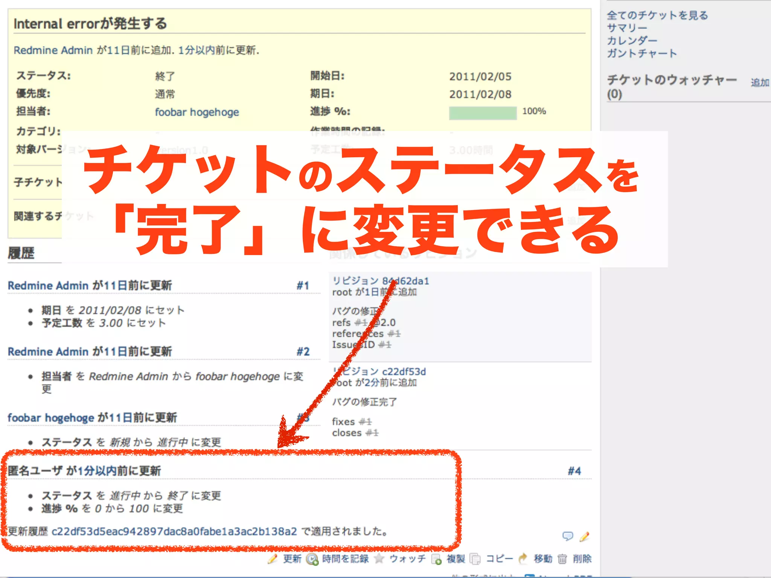Click '進捗 % を 0 から 100 に変更' line
The height and width of the screenshot is (578, 771).
pos(112,509)
